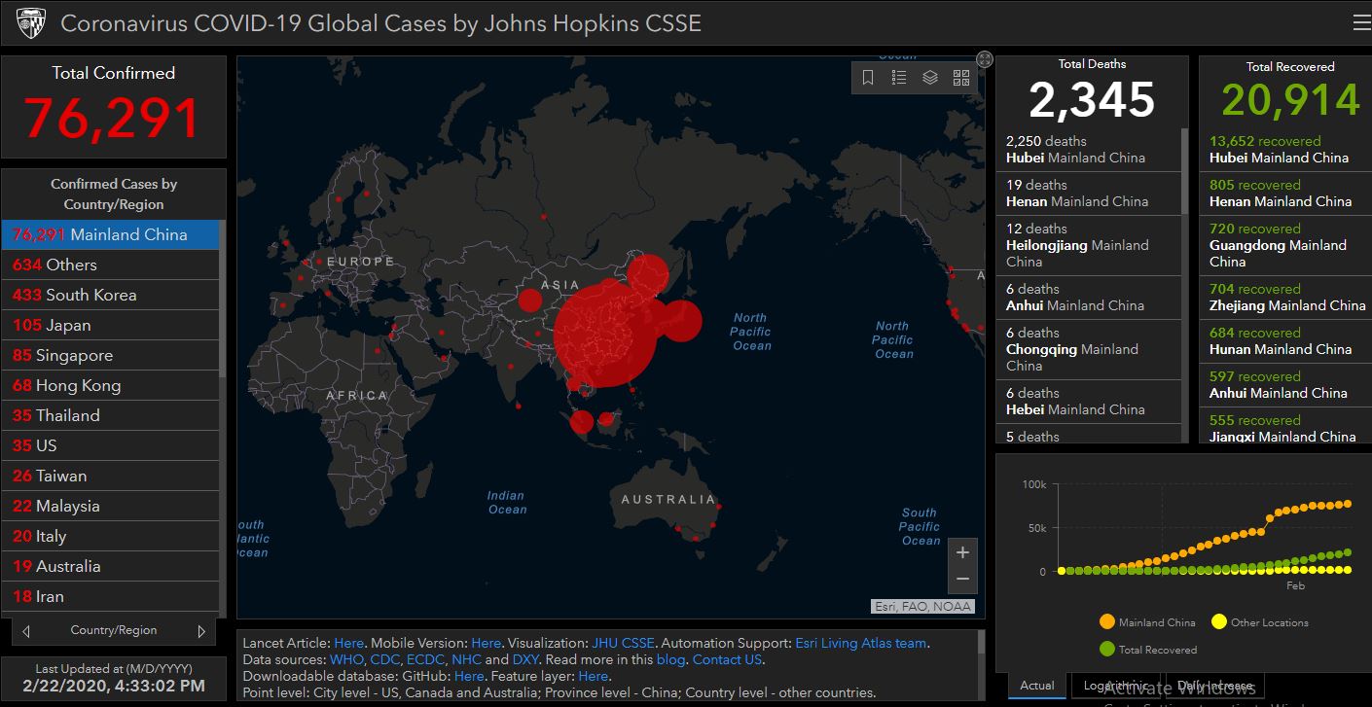This screenshot has height=707, width=1372.
Task: Select Hubei 13,652 recovered entry
Action: 1285,150
